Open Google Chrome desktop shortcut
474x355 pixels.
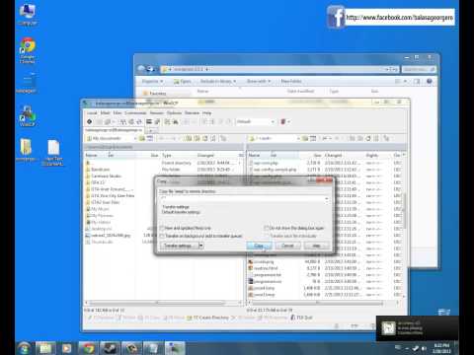click(28, 50)
